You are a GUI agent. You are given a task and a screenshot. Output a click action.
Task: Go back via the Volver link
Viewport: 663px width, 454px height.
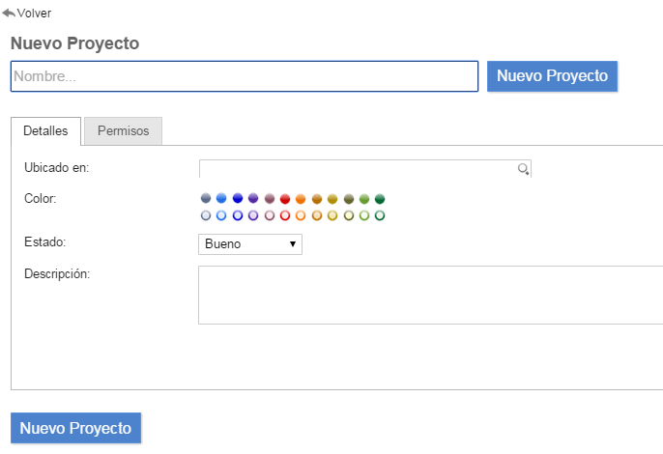coord(34,14)
